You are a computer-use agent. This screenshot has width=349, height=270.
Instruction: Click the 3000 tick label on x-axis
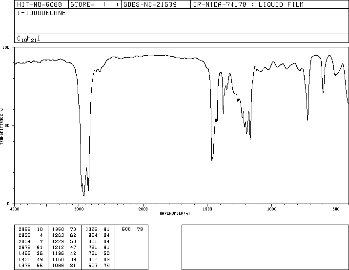(79, 209)
